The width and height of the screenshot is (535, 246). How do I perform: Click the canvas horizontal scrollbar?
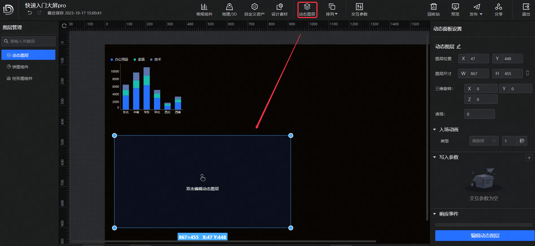[225, 241]
